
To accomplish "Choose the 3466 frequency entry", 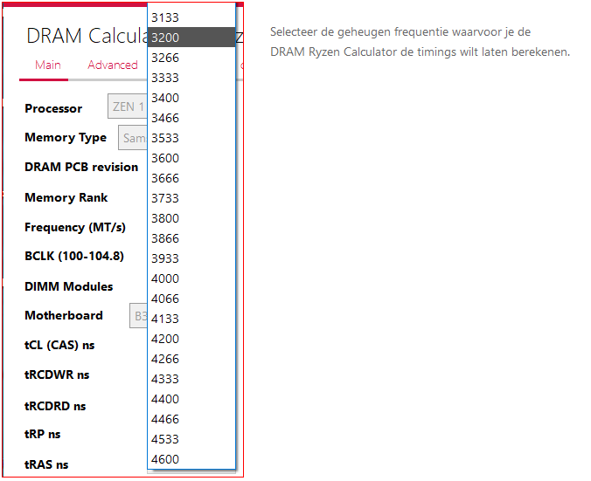I will [191, 118].
